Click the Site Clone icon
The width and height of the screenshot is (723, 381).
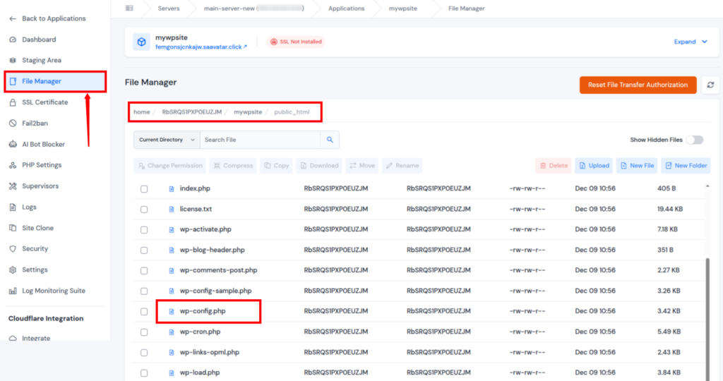(x=13, y=228)
